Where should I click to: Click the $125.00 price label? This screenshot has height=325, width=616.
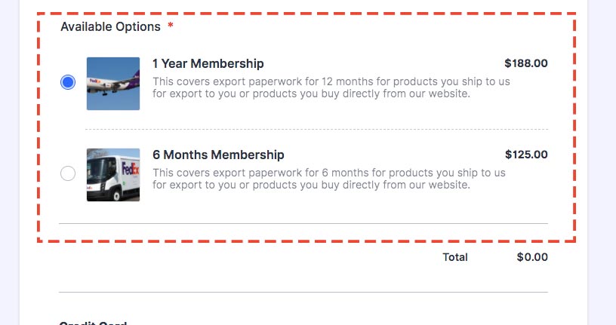pos(526,155)
